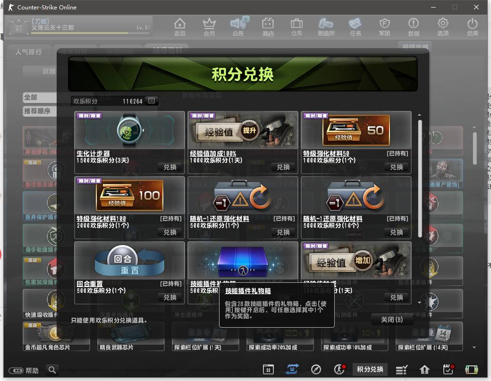
Task: Click 兑换 for the 经验值 增加 item
Action: point(397,297)
